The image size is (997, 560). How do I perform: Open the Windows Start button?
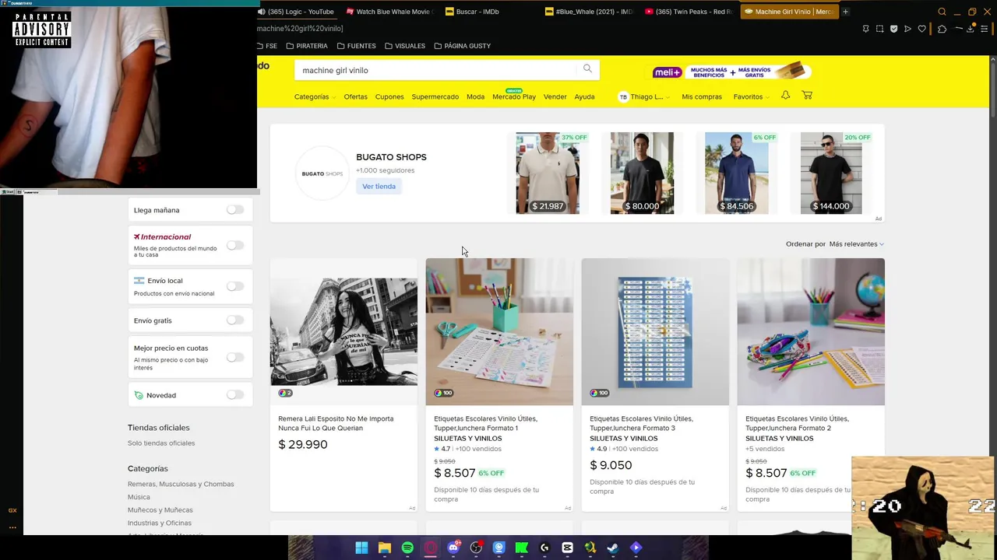[x=361, y=548]
